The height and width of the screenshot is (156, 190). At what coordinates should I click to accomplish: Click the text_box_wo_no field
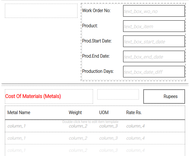click(x=154, y=11)
